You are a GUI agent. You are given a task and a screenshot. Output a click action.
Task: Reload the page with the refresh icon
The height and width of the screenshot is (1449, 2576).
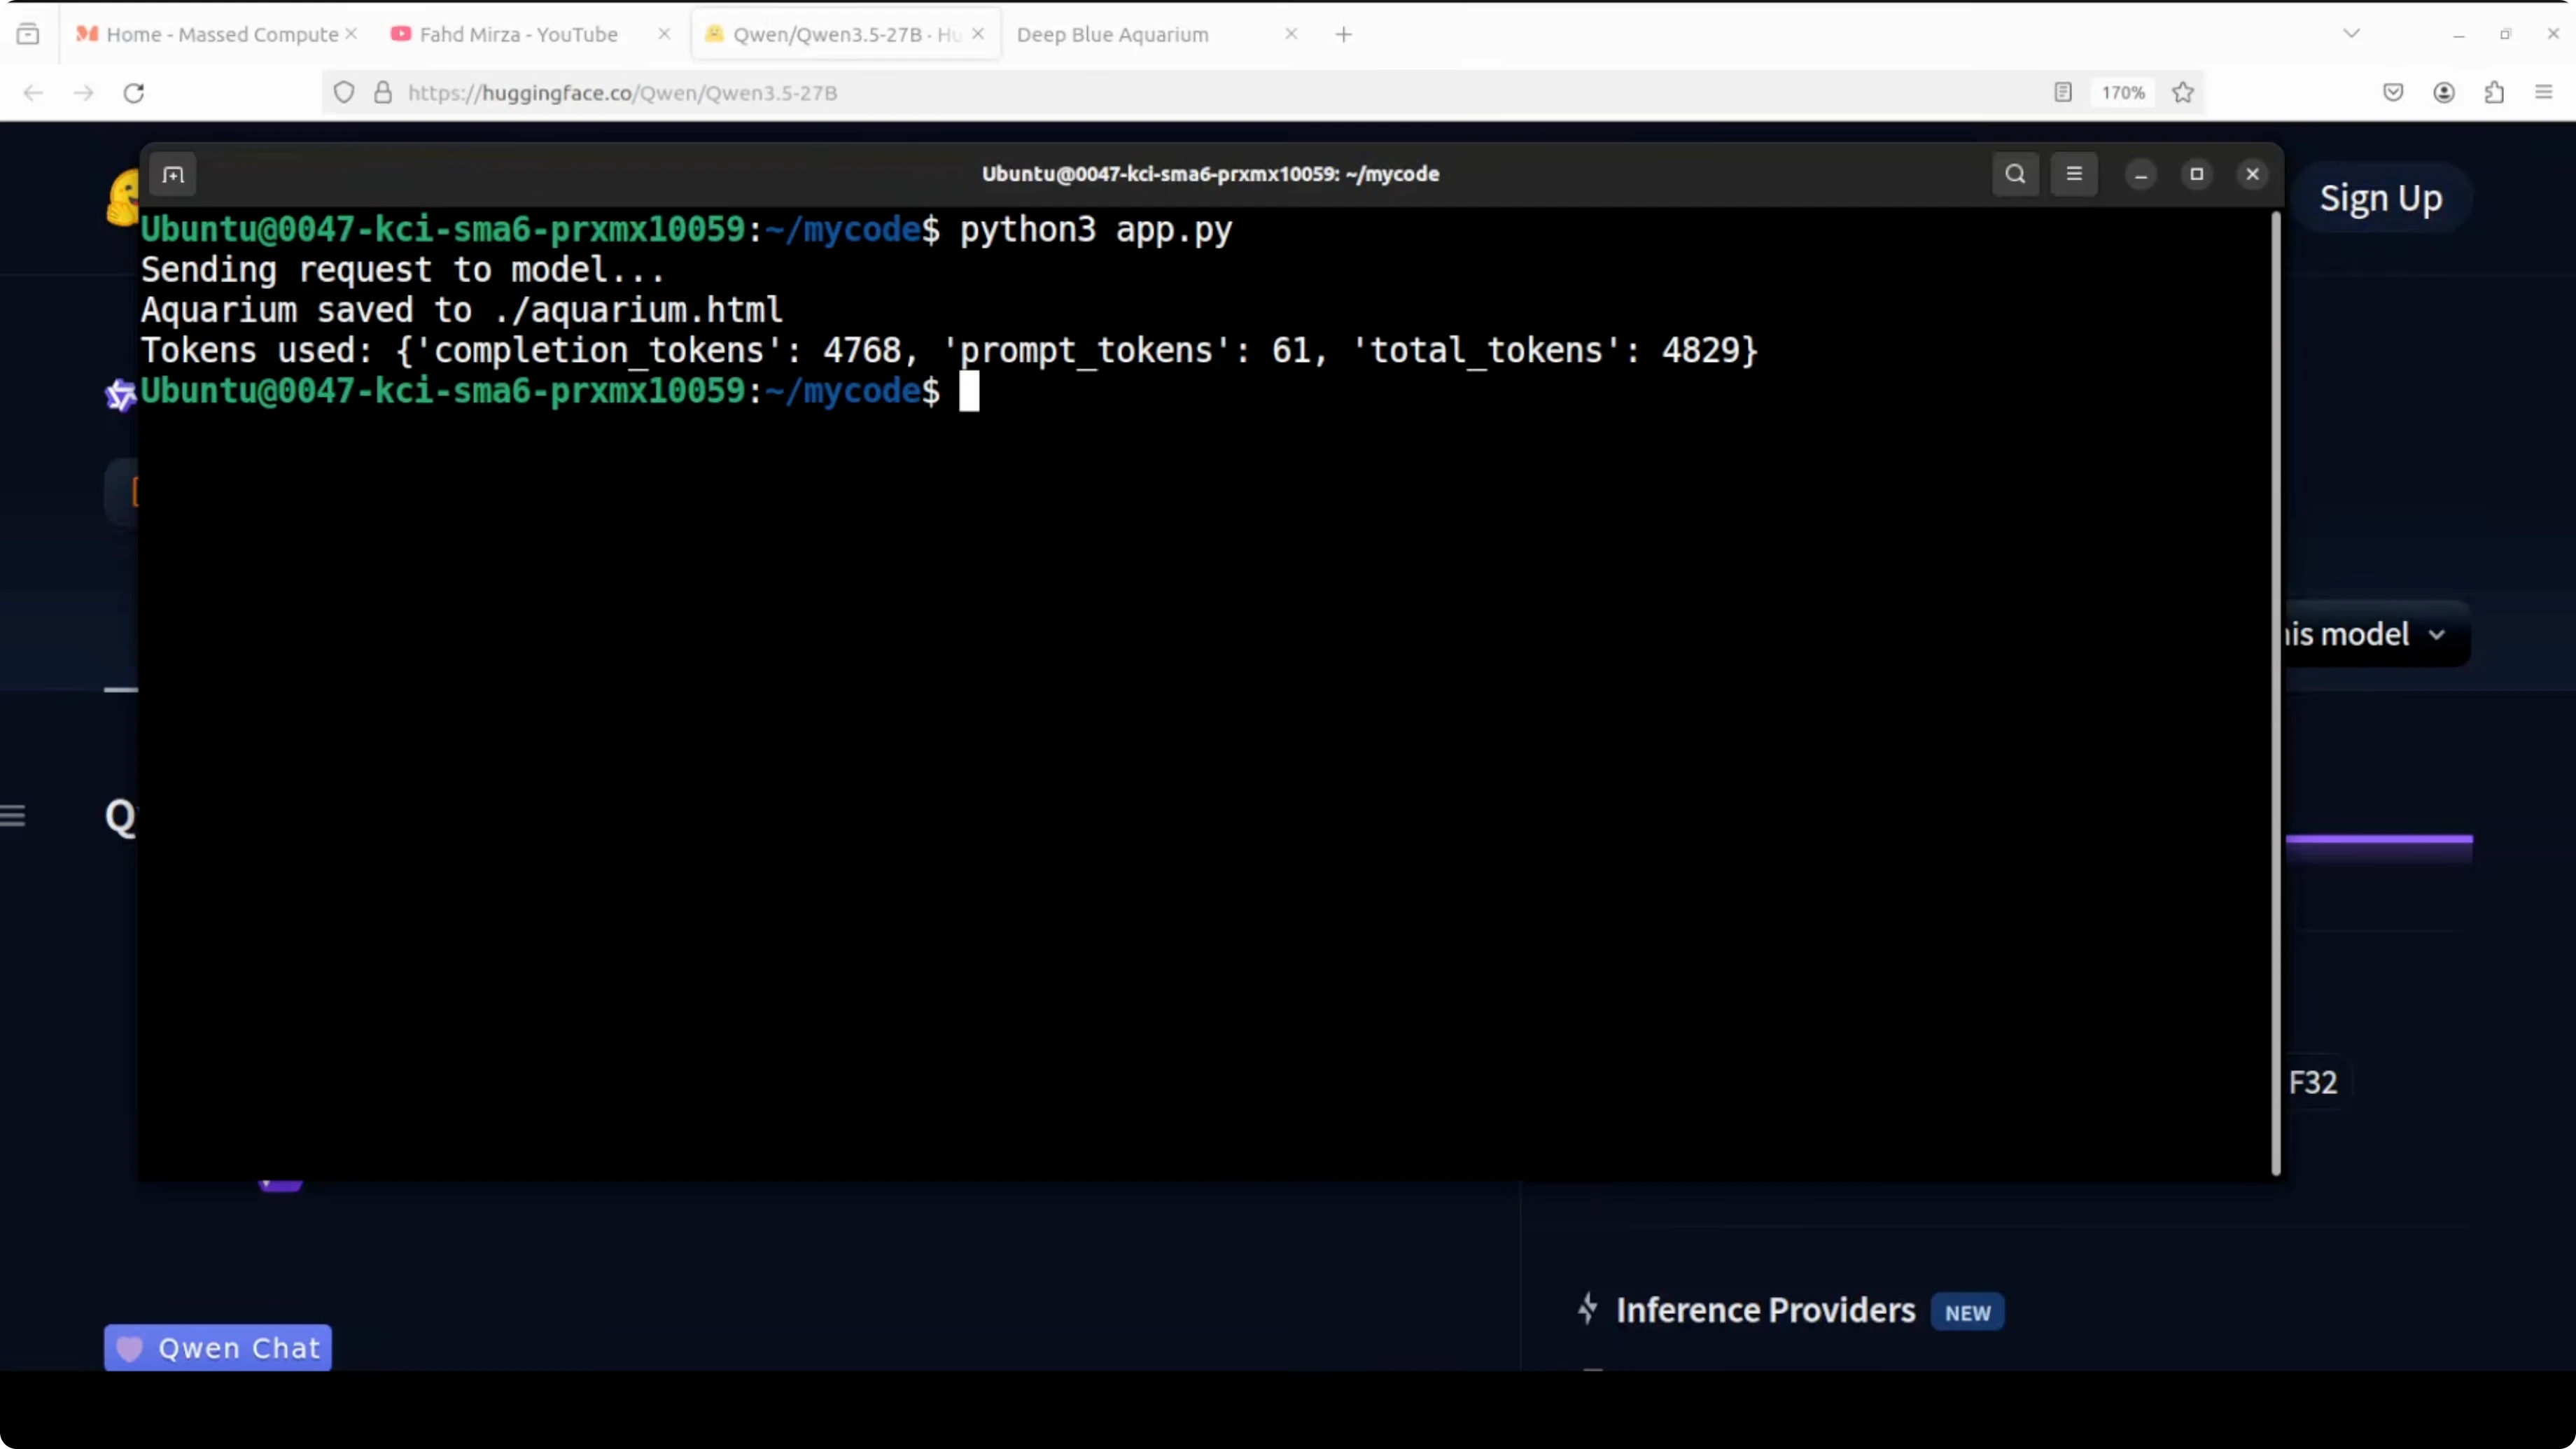click(x=134, y=93)
